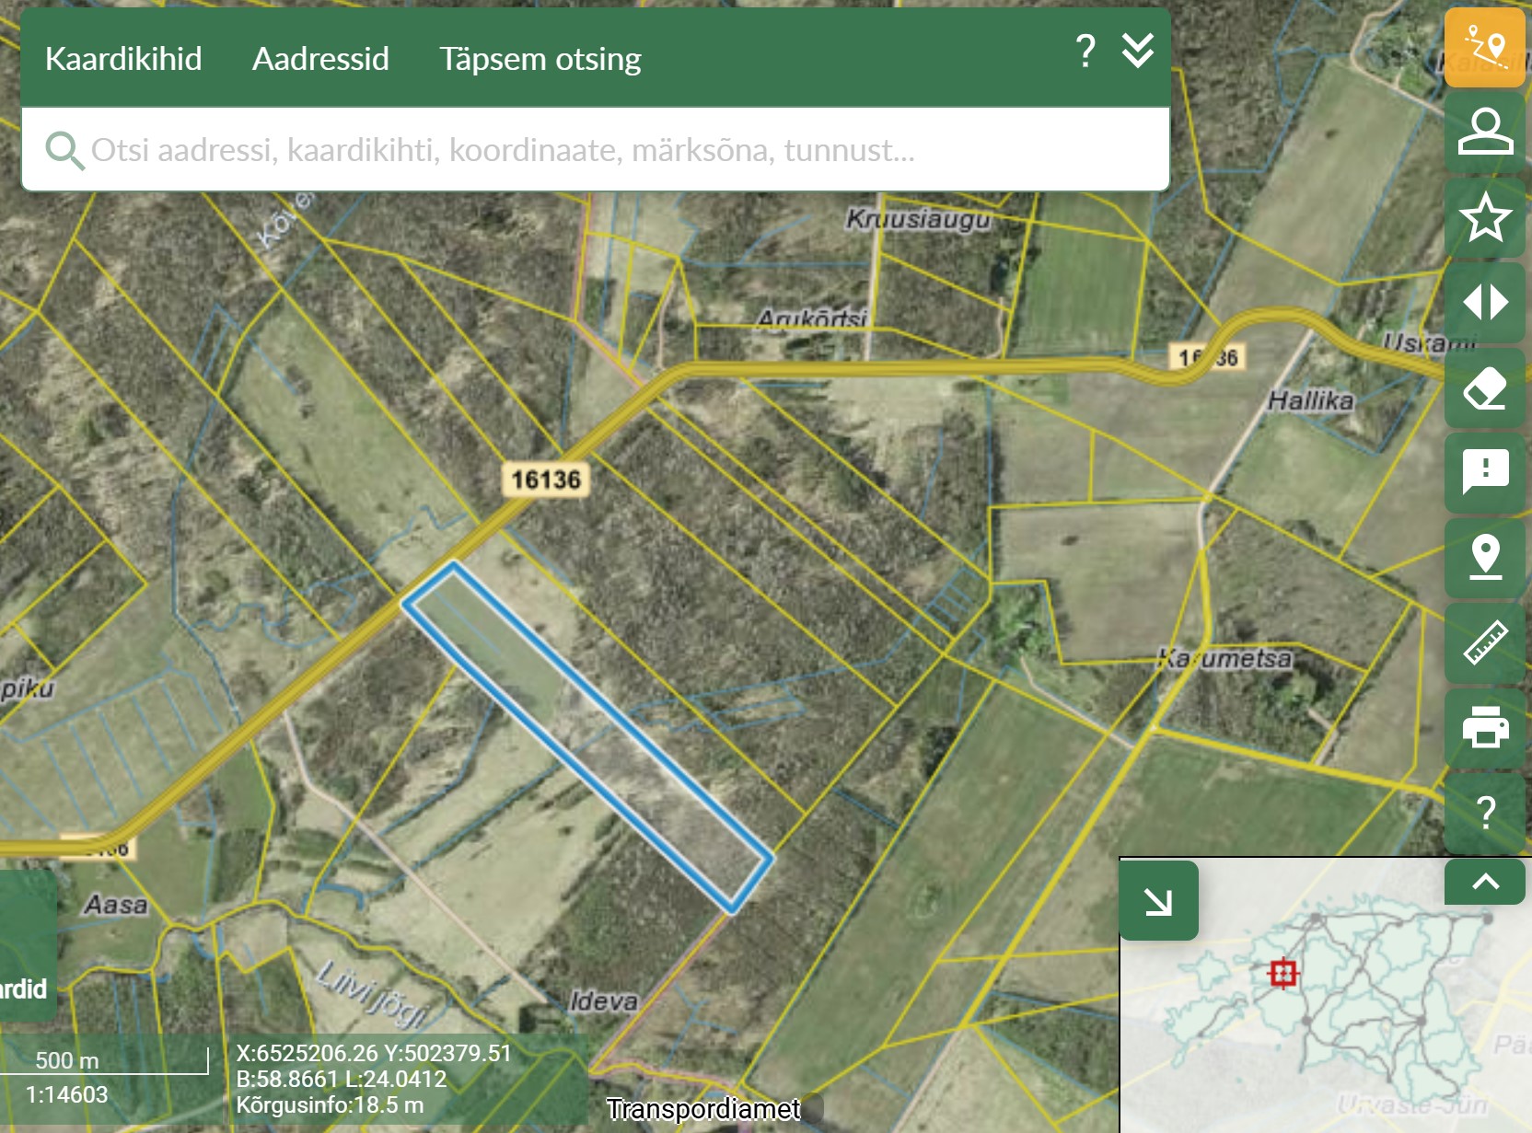Image resolution: width=1532 pixels, height=1133 pixels.
Task: Open the Täpsem otsing tab
Action: 540,59
